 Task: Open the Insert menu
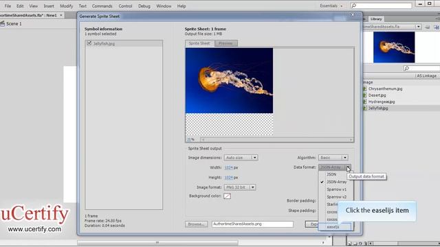[x=49, y=6]
